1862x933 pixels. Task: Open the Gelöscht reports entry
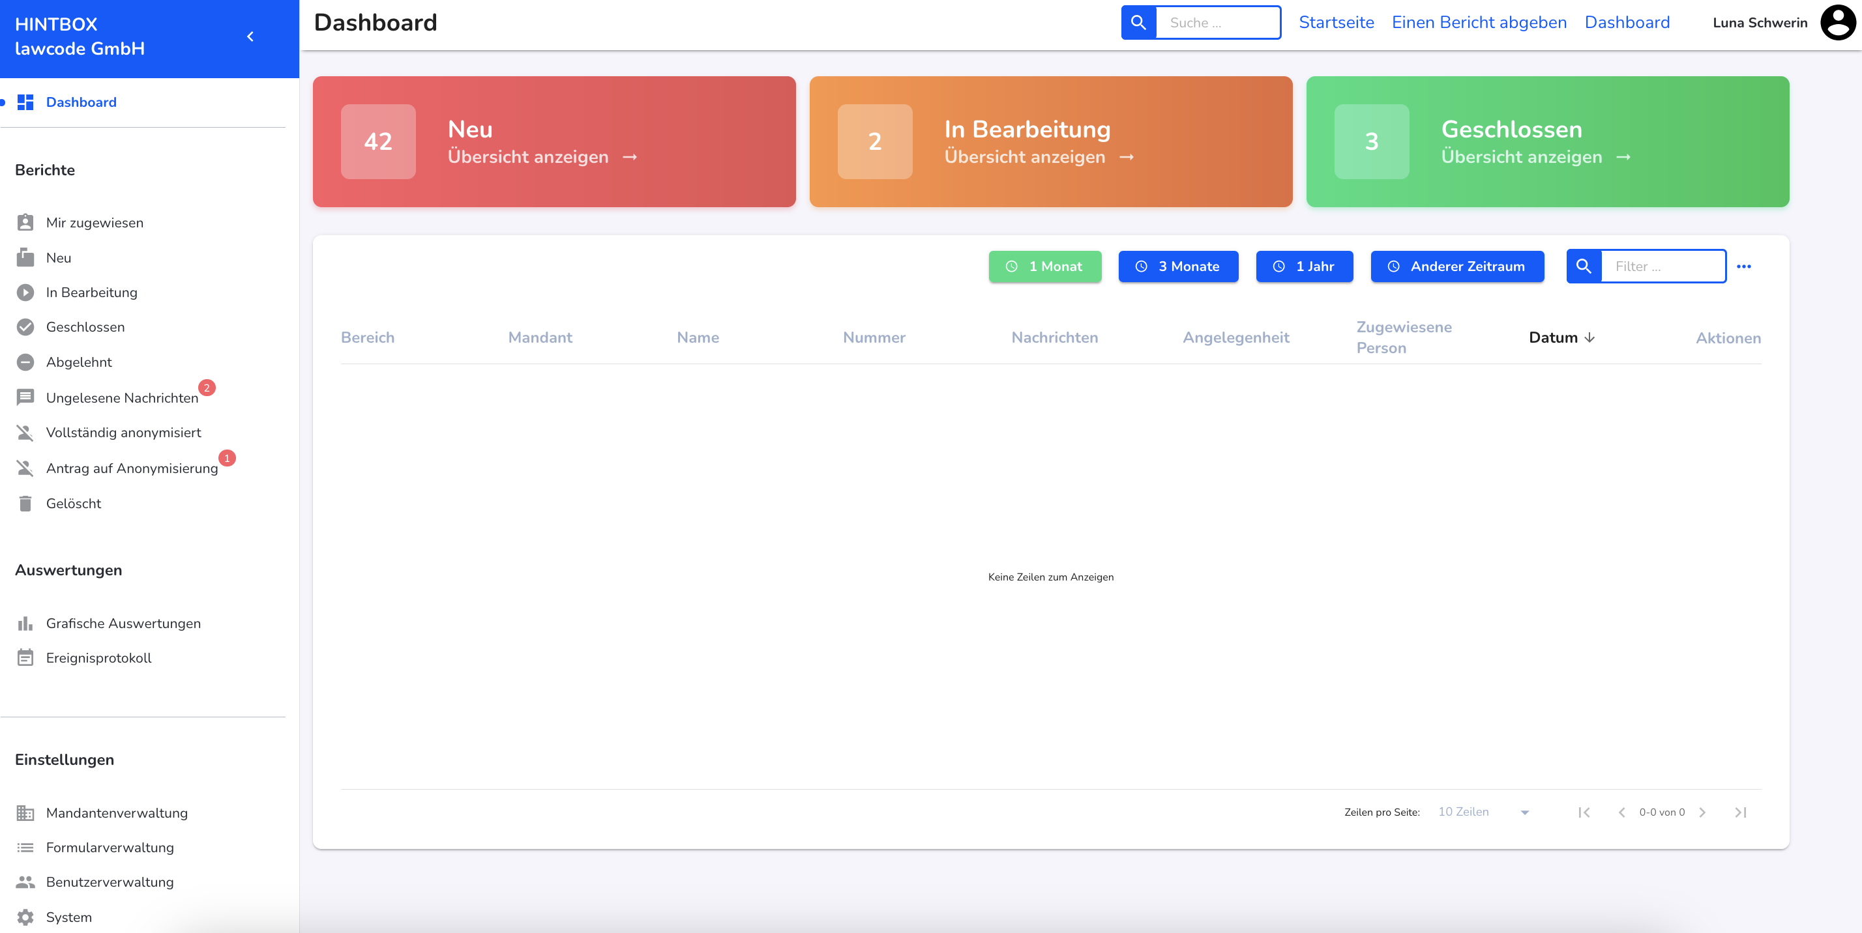(74, 504)
